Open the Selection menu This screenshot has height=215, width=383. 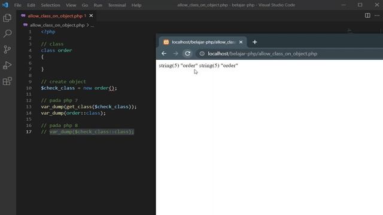tap(50, 5)
